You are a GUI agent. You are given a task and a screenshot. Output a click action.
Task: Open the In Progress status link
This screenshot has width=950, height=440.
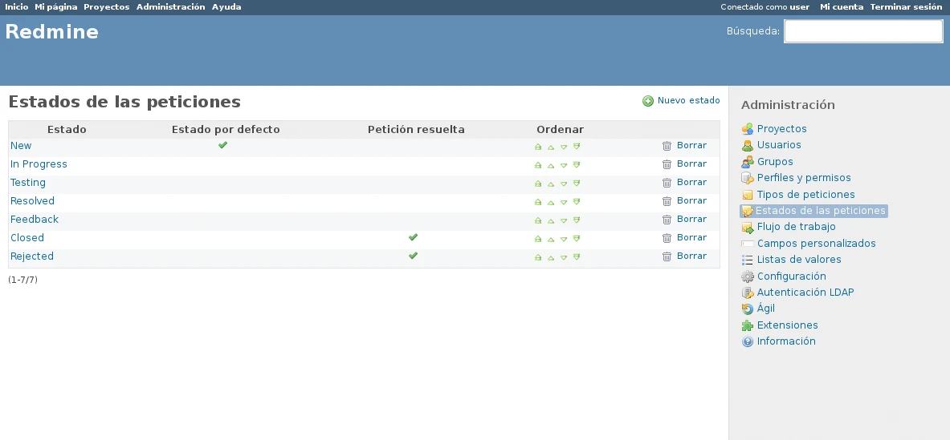point(39,164)
